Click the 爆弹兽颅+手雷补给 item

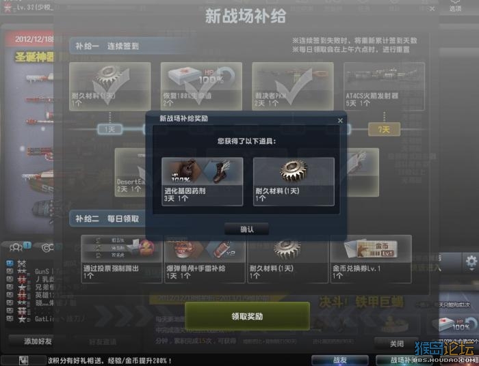tap(205, 259)
